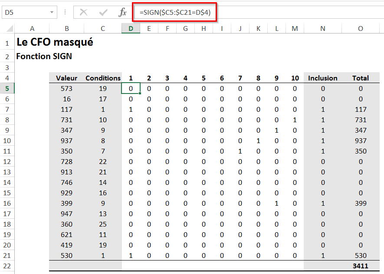Click the Inclusion header cell
384x274 pixels.
(x=322, y=78)
